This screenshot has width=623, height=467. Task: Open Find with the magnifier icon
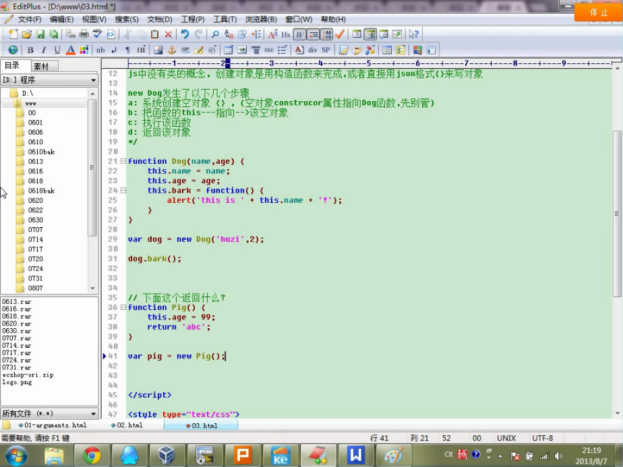215,34
